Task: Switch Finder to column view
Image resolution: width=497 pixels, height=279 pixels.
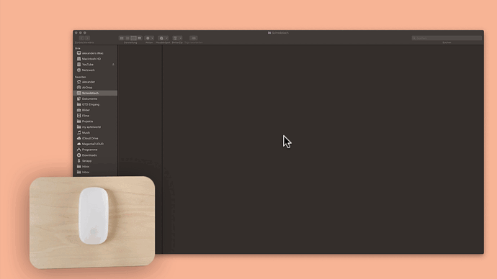Action: (x=133, y=38)
